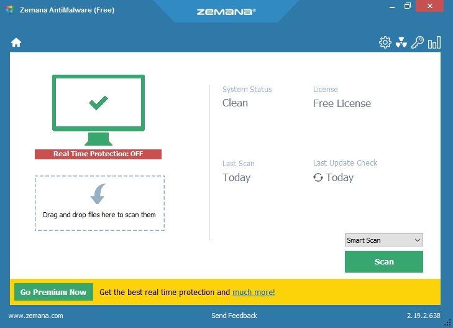453x328 pixels.
Task: Click version number 2.19.2.638
Action: pyautogui.click(x=424, y=316)
